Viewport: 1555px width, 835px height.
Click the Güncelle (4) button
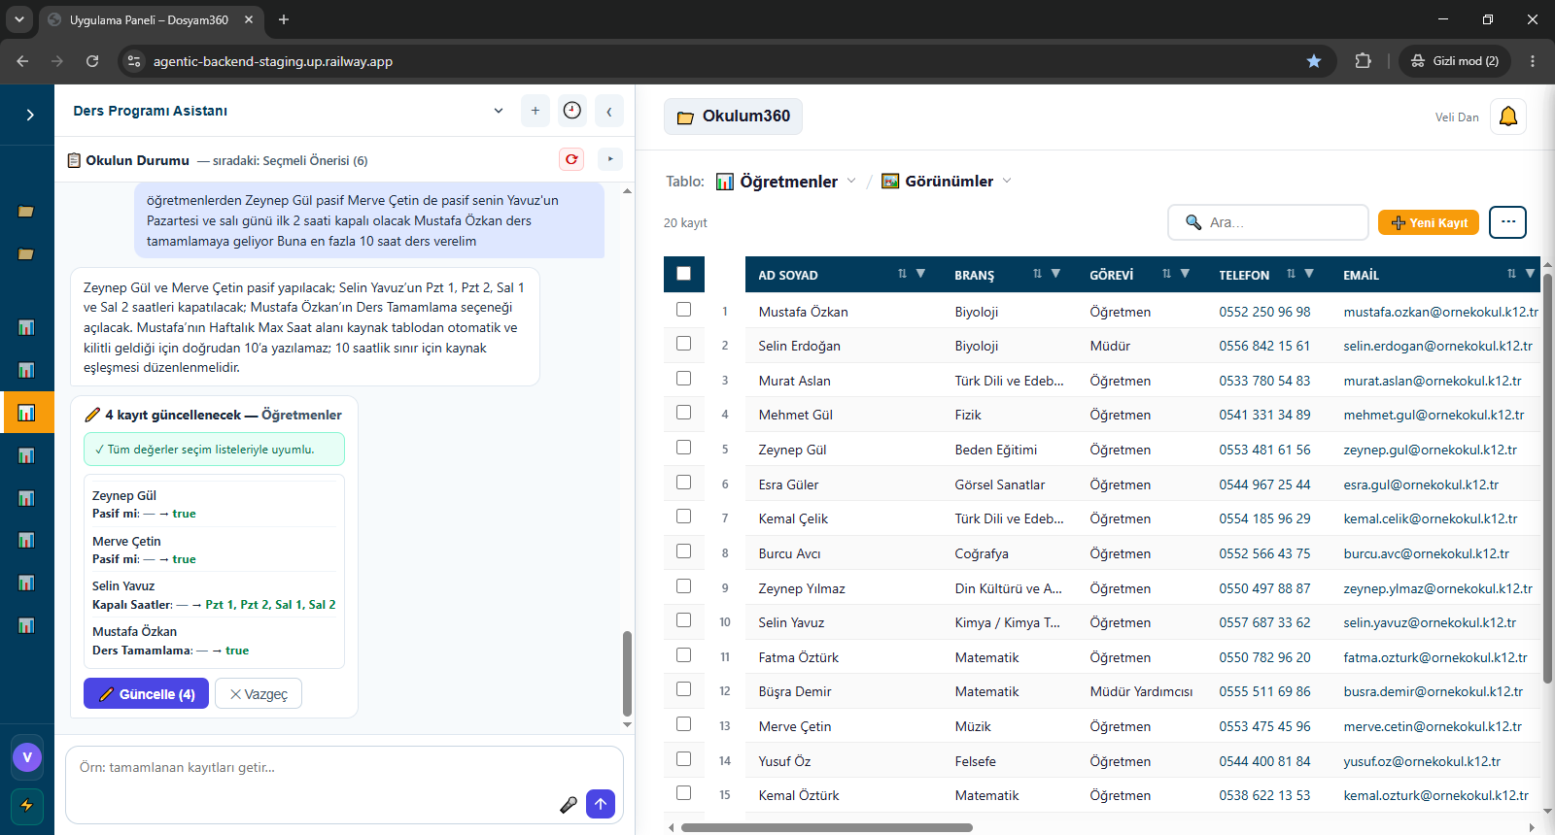pyautogui.click(x=146, y=693)
